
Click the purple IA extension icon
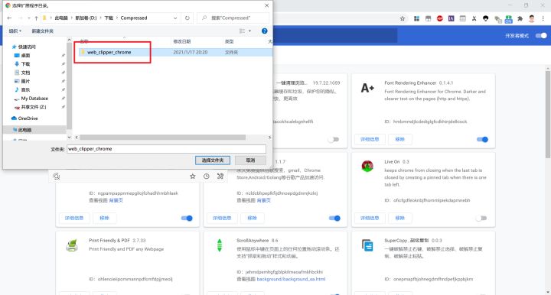(452, 18)
